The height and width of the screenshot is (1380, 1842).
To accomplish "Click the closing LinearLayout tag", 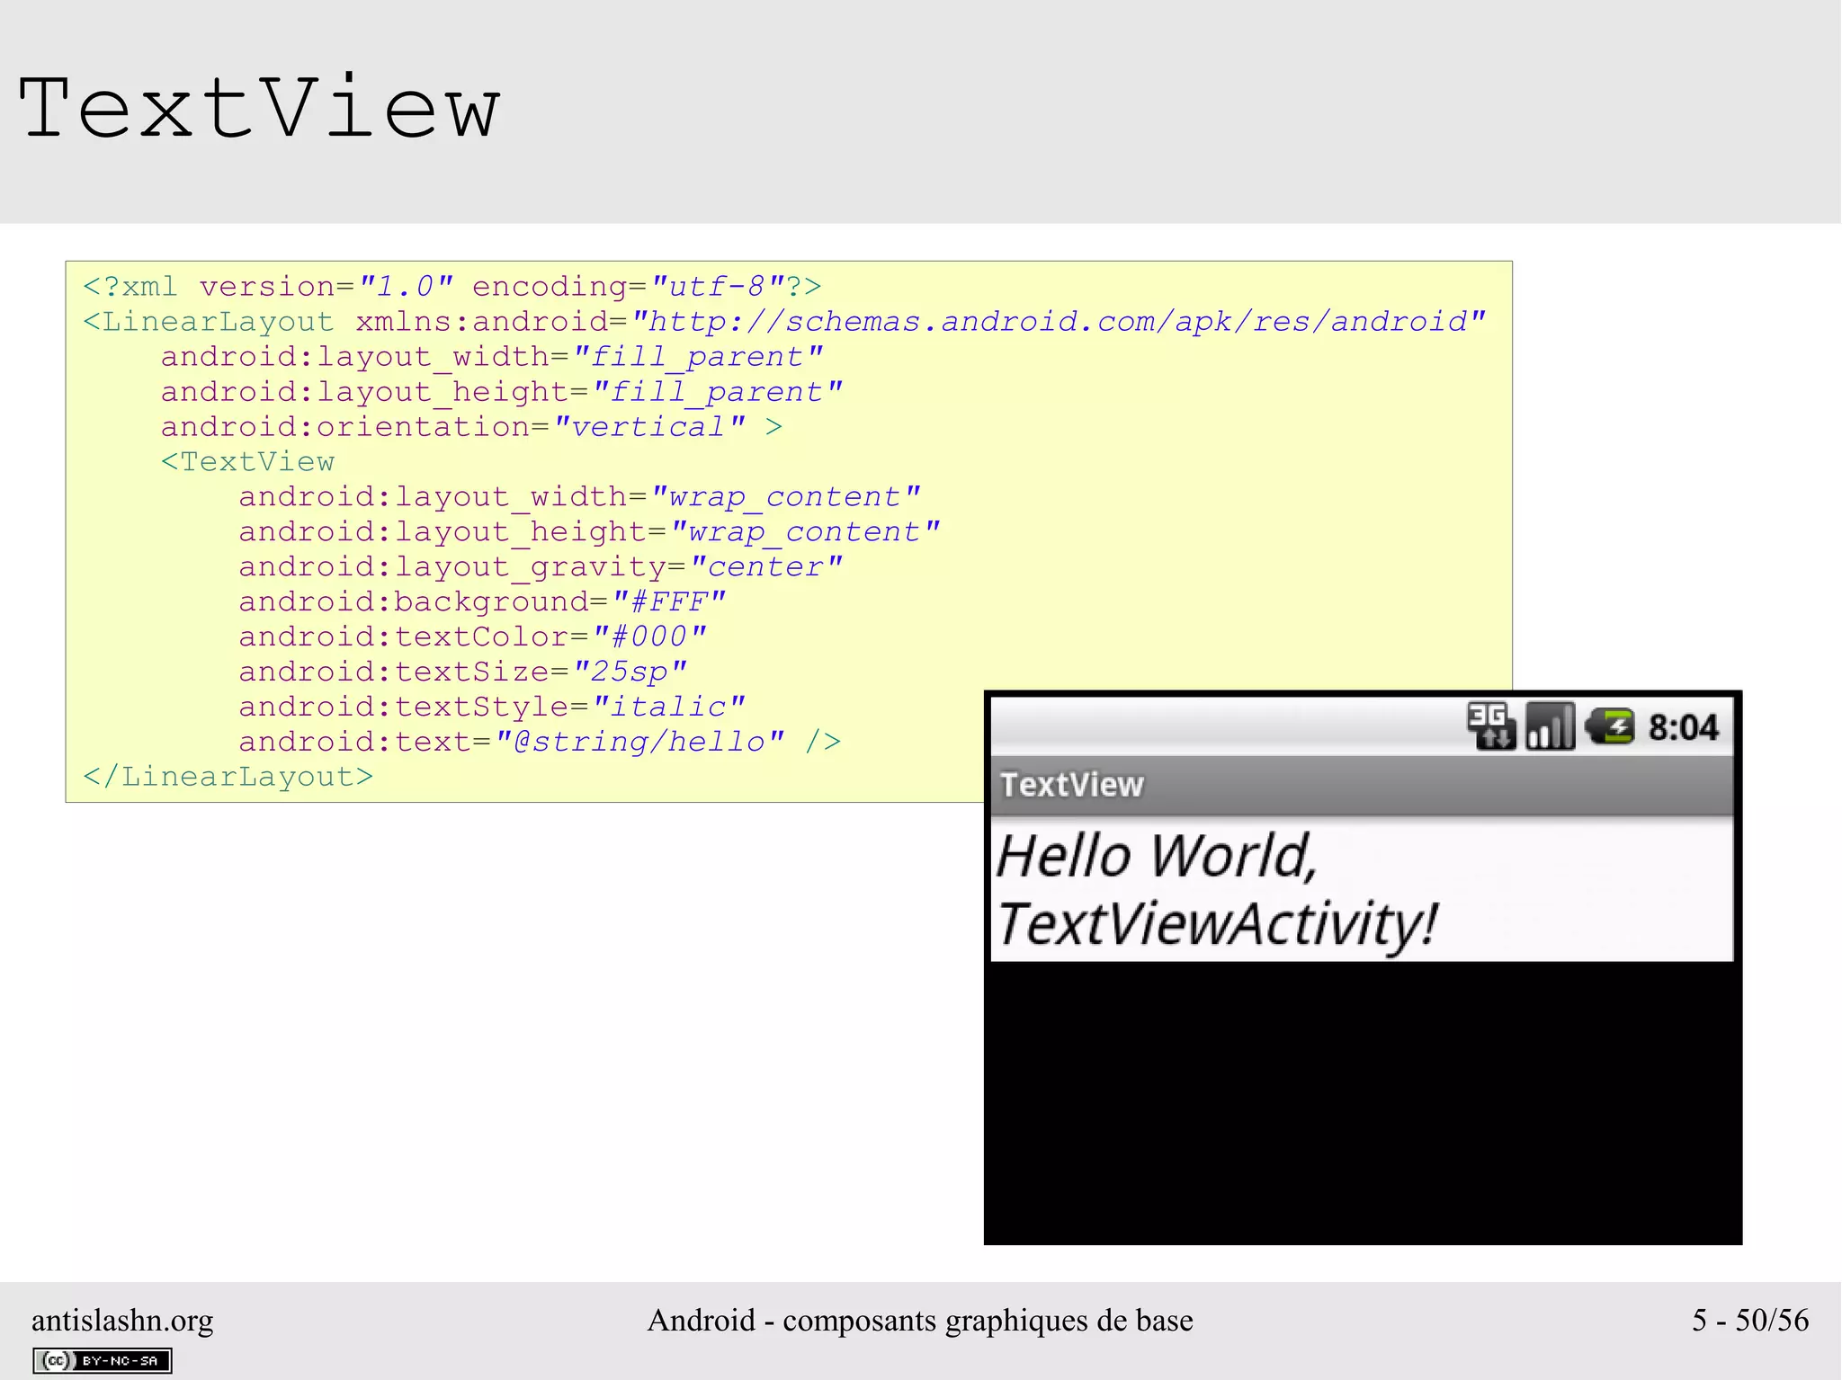I will (x=228, y=777).
